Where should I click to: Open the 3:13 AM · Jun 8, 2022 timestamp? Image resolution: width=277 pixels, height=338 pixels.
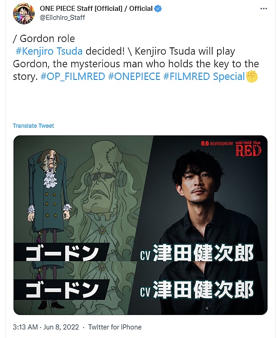tap(46, 327)
